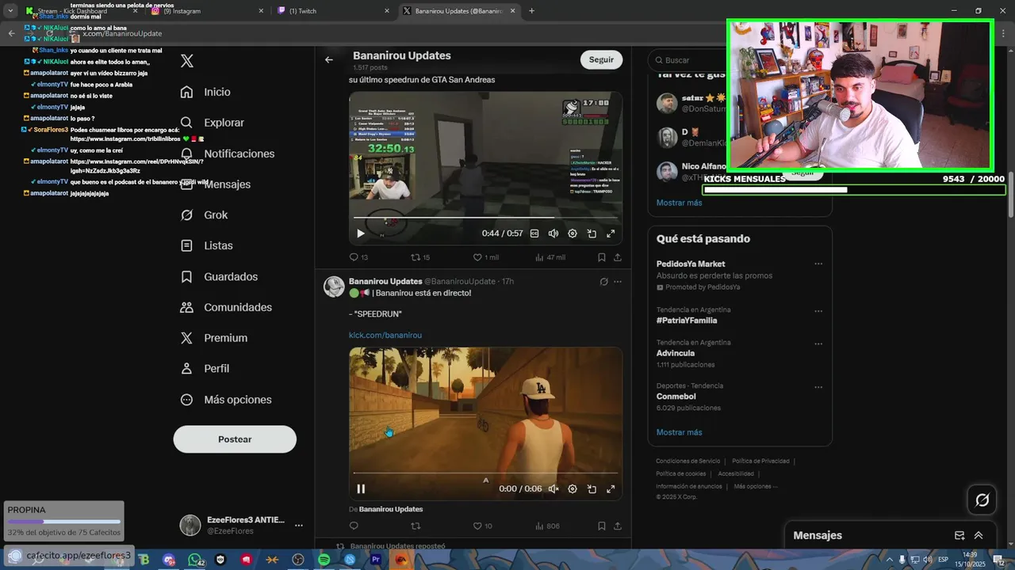Viewport: 1015px width, 570px height.
Task: Open Listas in X sidebar
Action: (x=206, y=245)
